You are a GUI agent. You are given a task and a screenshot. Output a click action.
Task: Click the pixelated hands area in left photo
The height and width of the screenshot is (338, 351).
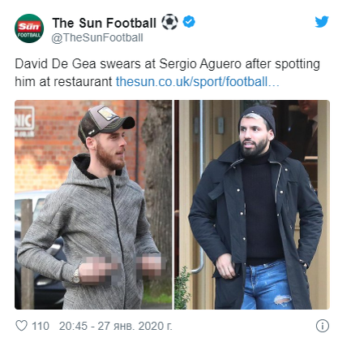click(x=121, y=267)
